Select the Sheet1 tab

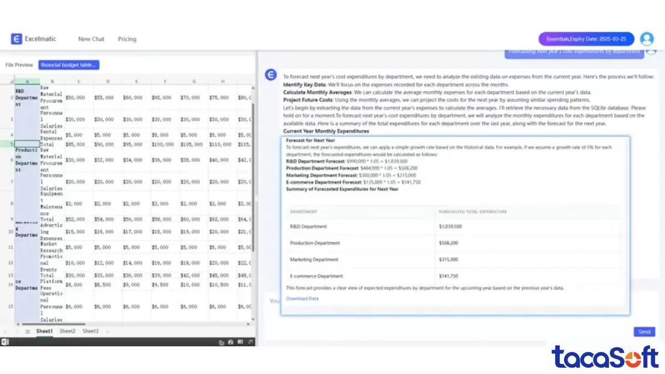44,331
